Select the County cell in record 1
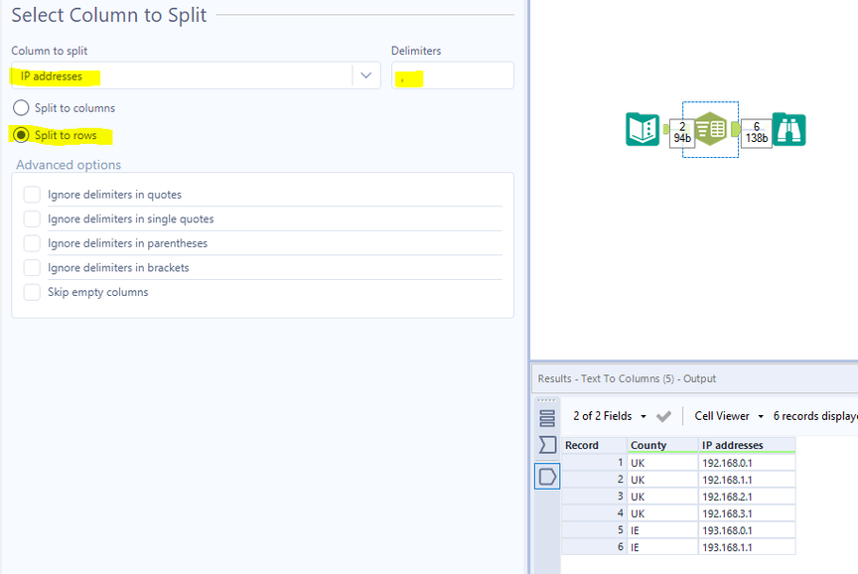 pyautogui.click(x=662, y=463)
